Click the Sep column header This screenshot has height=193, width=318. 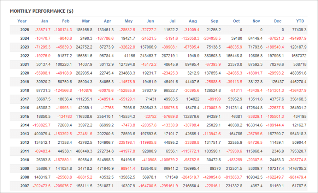point(214,21)
